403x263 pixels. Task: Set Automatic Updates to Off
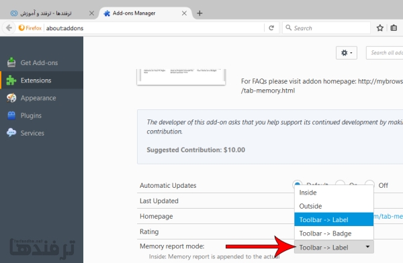(369, 185)
